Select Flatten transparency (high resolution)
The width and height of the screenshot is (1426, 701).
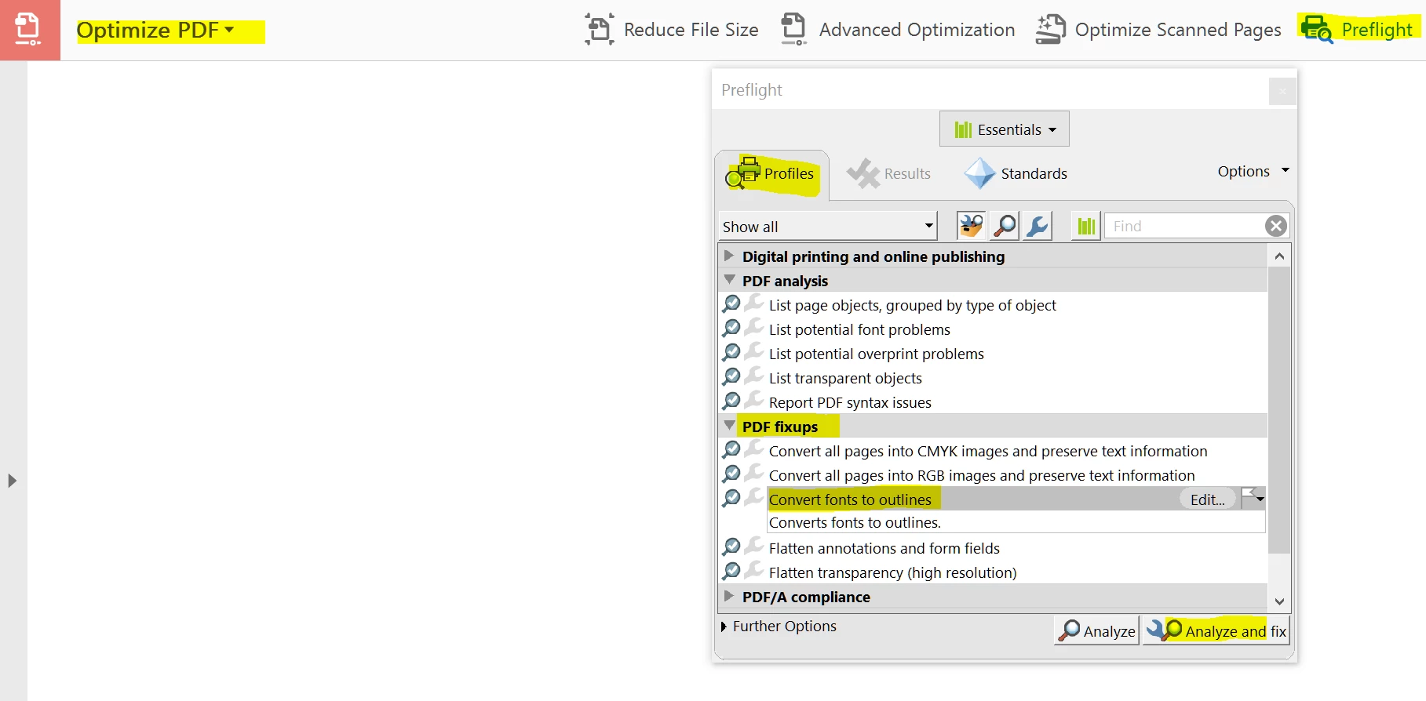[x=892, y=572]
